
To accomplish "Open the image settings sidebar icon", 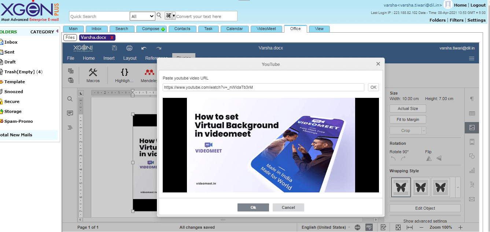I will [472, 128].
